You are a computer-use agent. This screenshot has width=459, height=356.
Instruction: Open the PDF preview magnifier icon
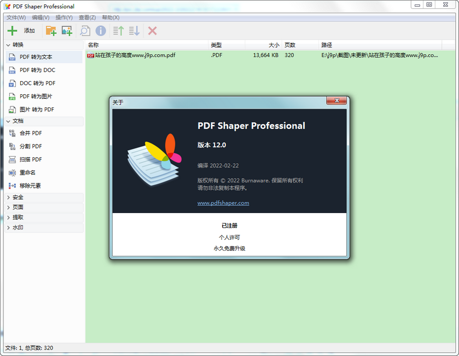85,31
